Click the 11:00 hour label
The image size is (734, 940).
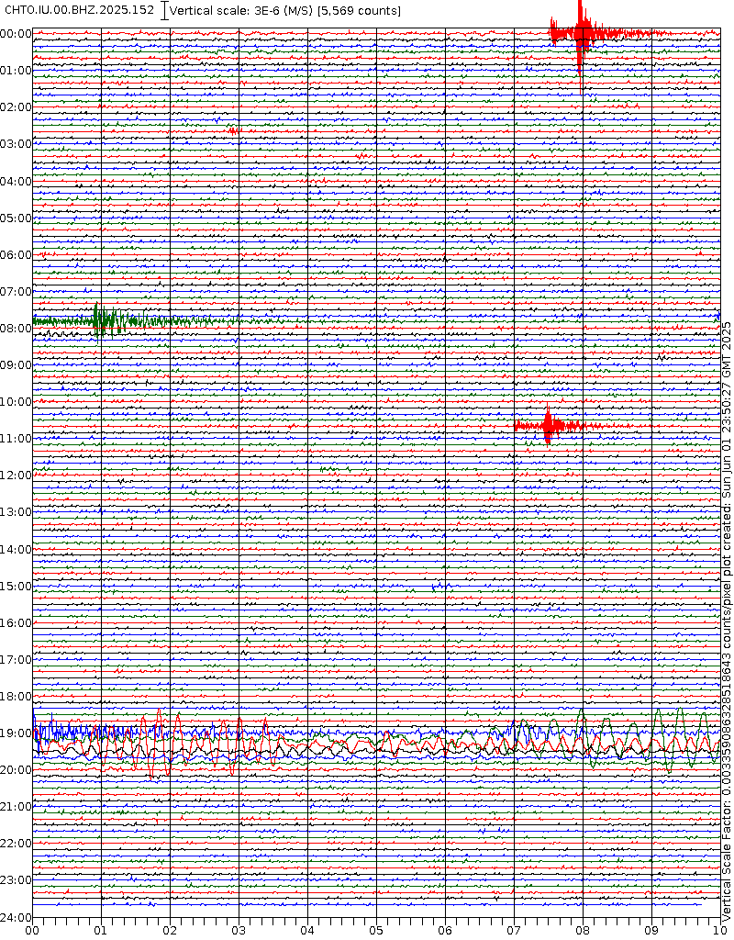[x=16, y=439]
